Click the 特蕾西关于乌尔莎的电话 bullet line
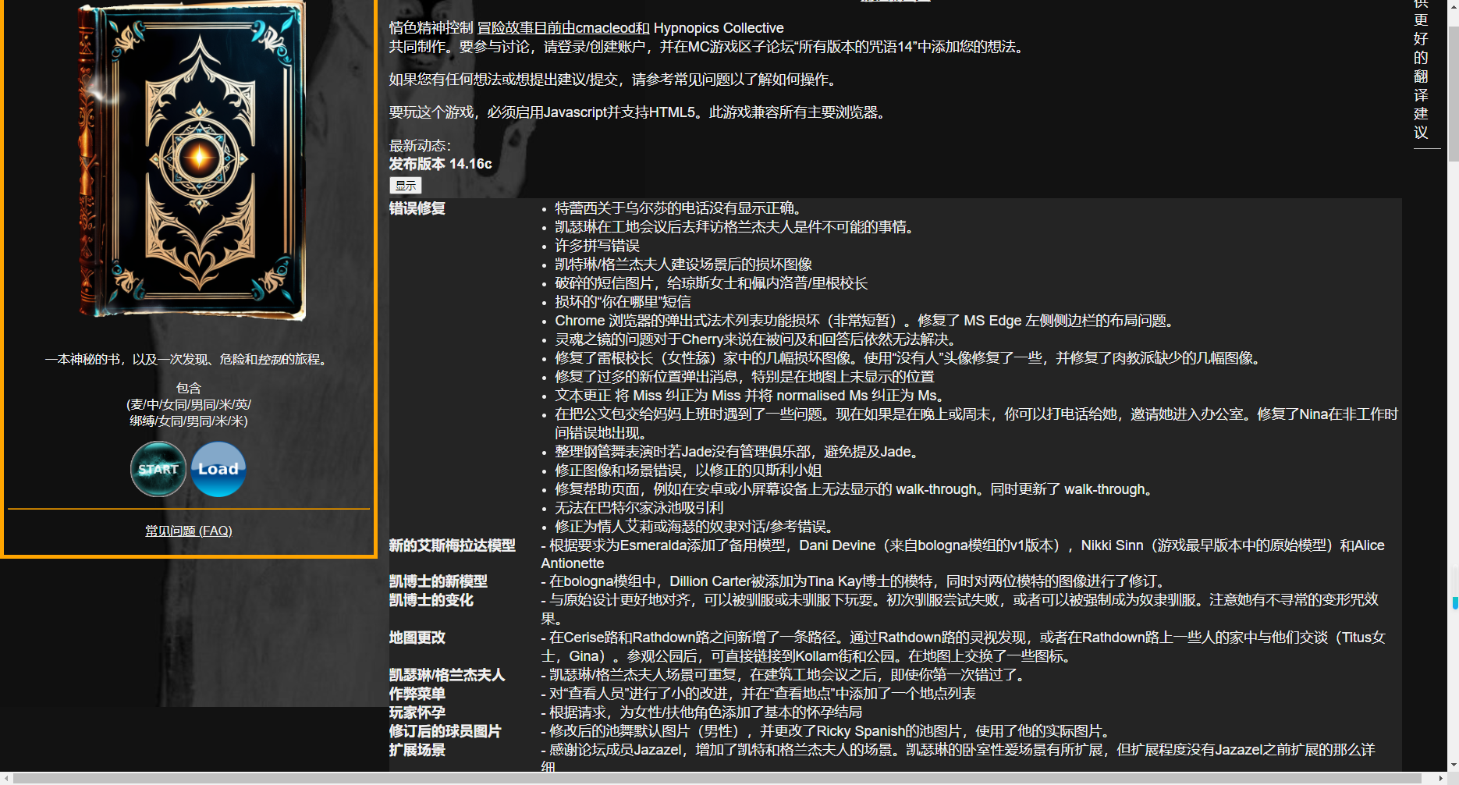1459x785 pixels. point(679,208)
